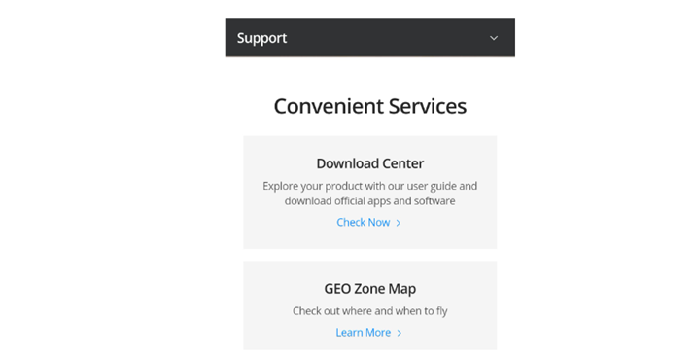Click the arrow icon beside Learn More
The width and height of the screenshot is (695, 360).
[x=399, y=333]
